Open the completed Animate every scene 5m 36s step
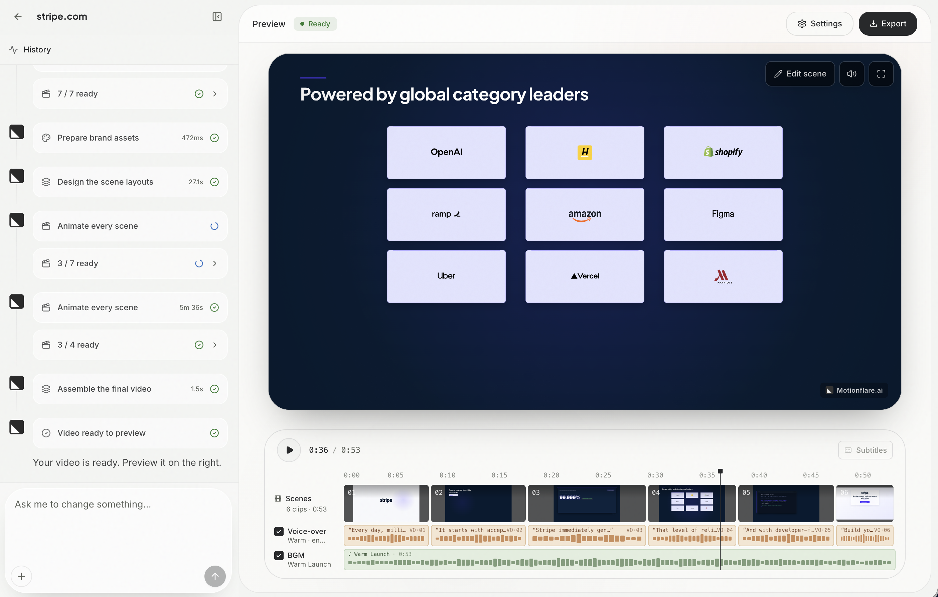Screen dimensions: 938x597 click(x=130, y=308)
